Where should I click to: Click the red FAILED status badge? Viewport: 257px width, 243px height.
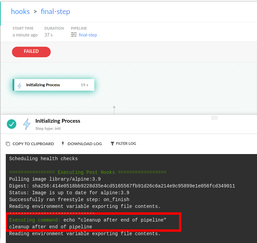click(31, 51)
